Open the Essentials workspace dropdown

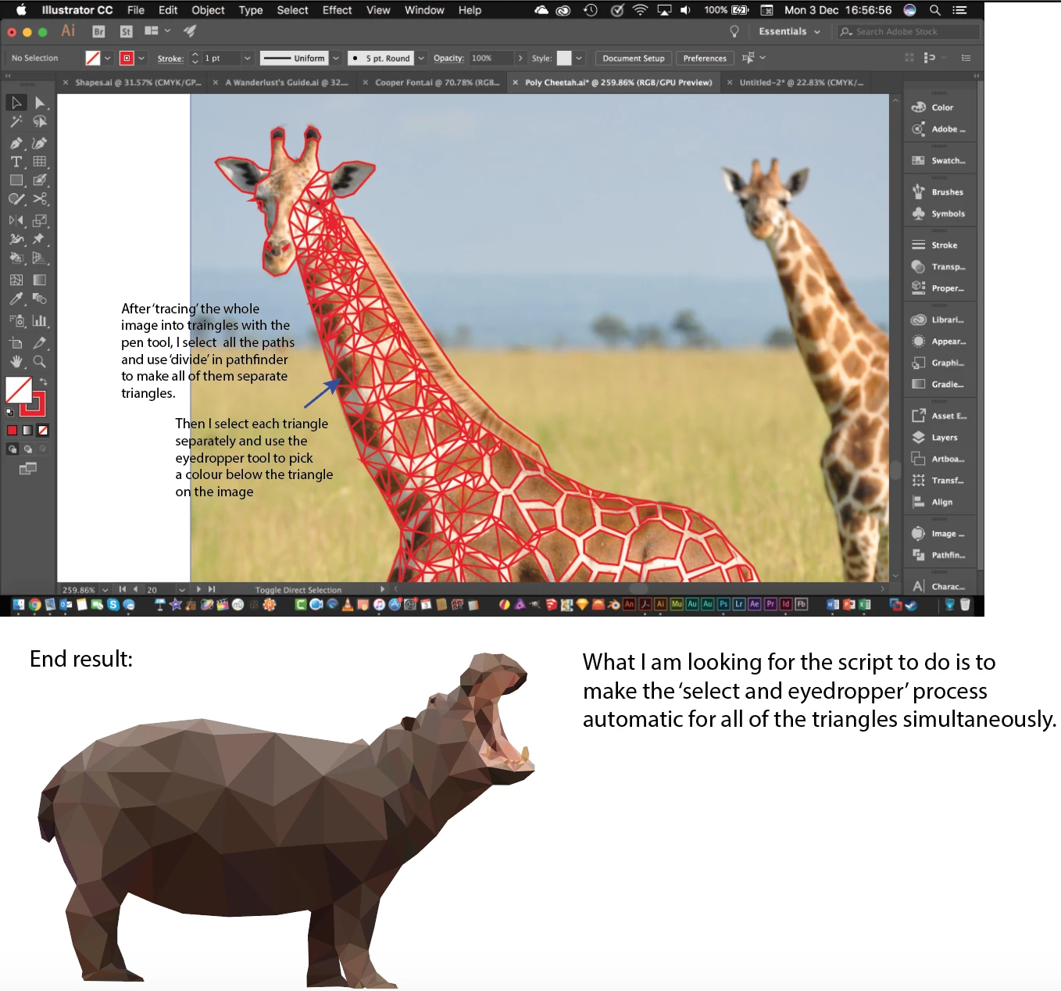[x=789, y=31]
